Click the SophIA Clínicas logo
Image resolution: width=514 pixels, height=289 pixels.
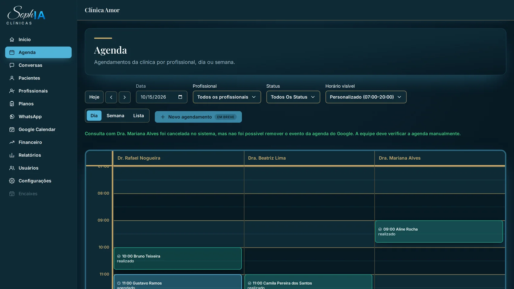26,15
